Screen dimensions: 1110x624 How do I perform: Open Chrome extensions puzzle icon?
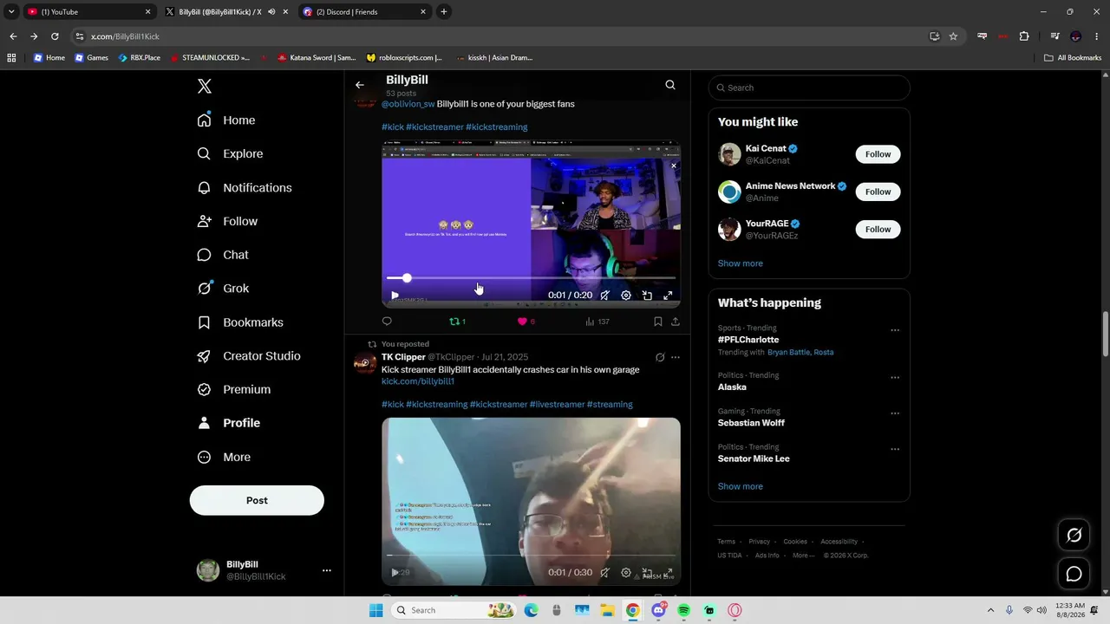pos(1024,36)
